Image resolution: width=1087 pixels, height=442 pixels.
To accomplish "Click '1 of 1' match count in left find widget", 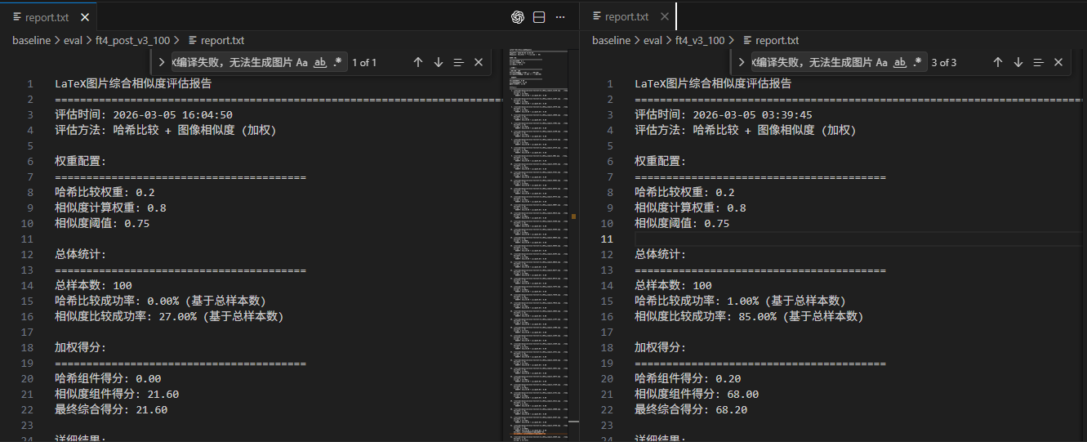I will [x=364, y=62].
